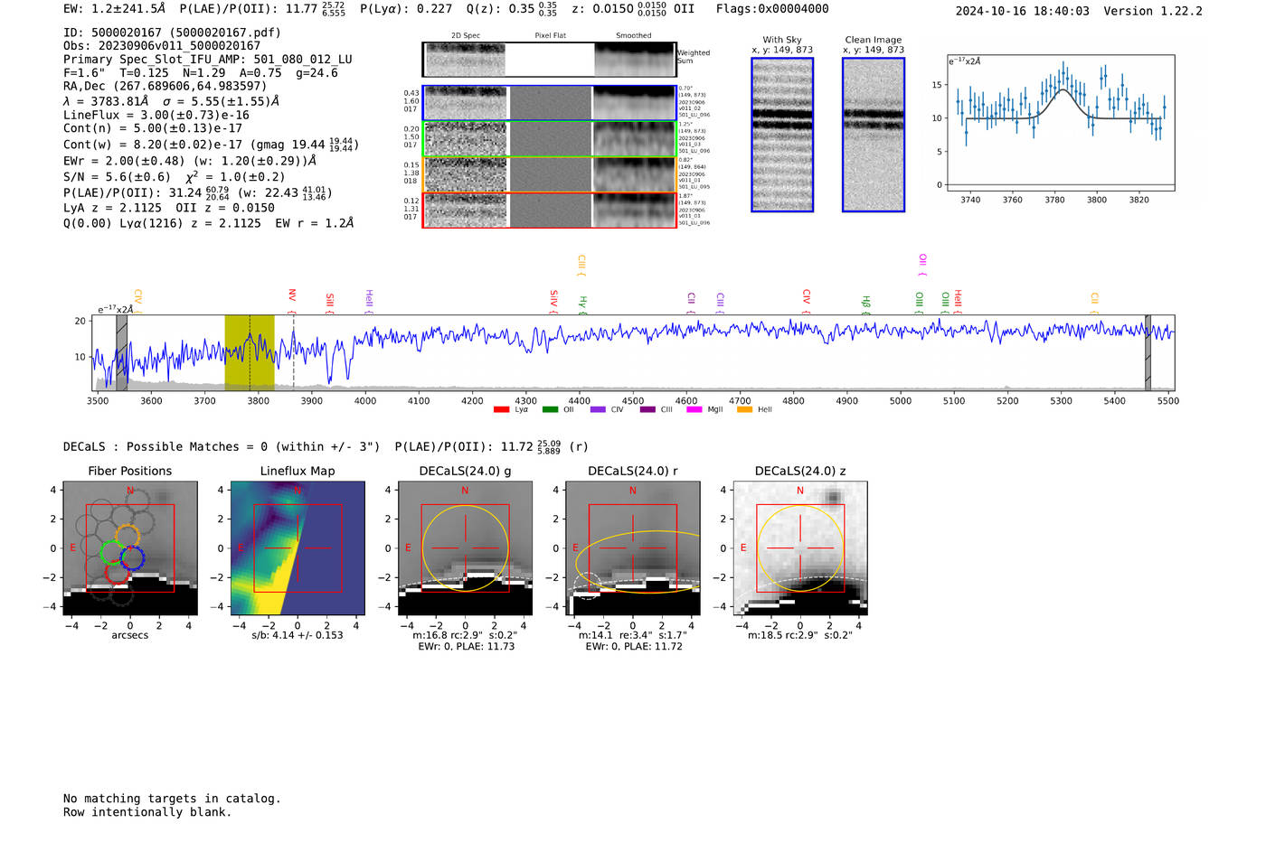Click the orange fiber circle in Fiber Positions
This screenshot has width=1266, height=861.
pos(128,536)
